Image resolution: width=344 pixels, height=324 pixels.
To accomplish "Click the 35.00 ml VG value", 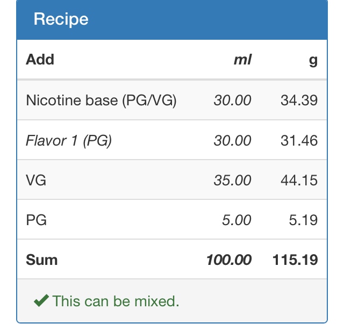I will click(x=233, y=181).
